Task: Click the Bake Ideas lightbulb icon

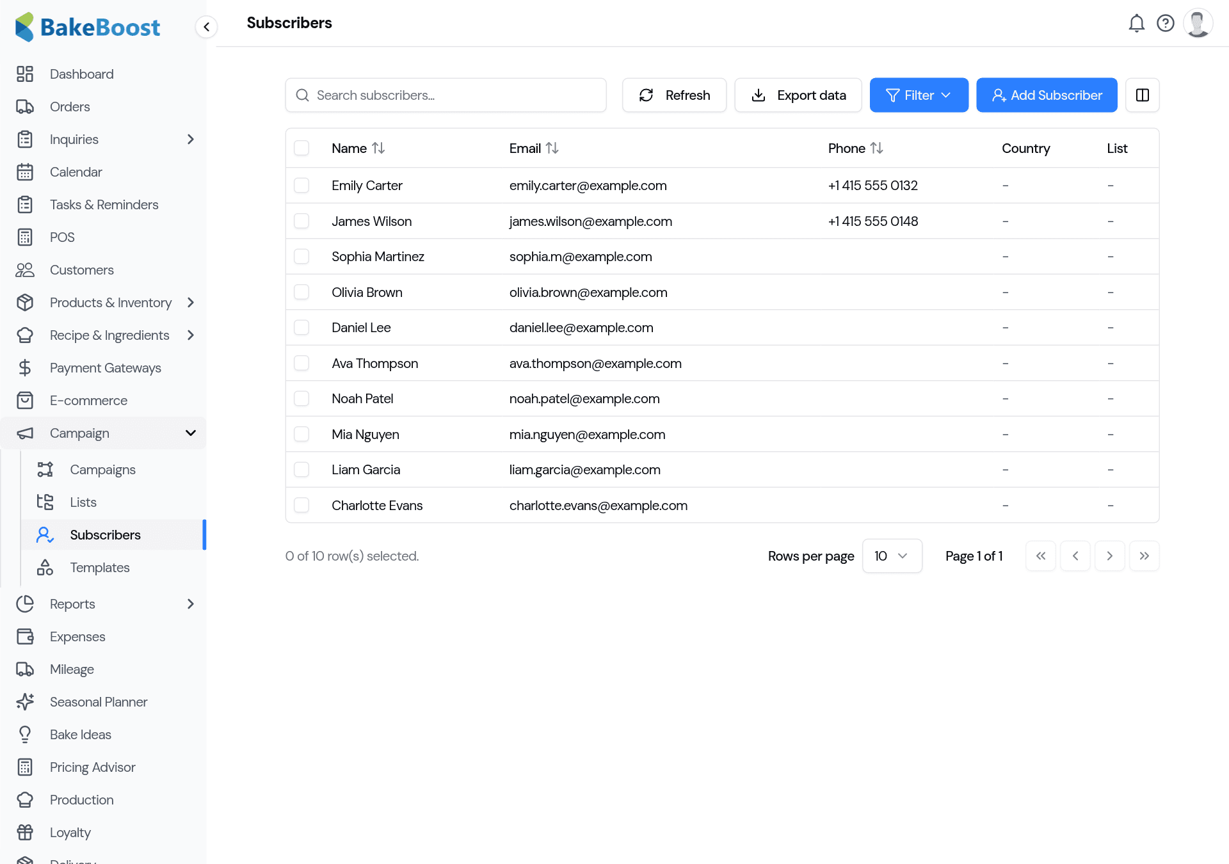Action: [25, 735]
